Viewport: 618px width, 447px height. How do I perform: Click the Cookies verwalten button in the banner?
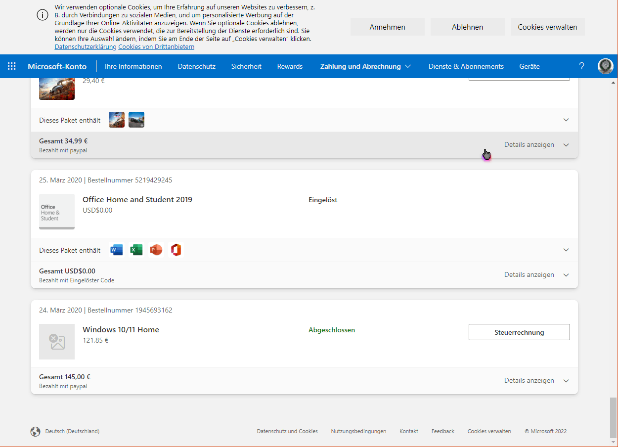click(548, 27)
